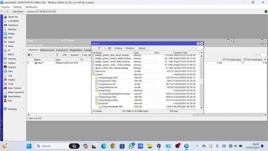Open the Windows Start menu
Viewport: 268px width, 151px height.
(x=29, y=146)
